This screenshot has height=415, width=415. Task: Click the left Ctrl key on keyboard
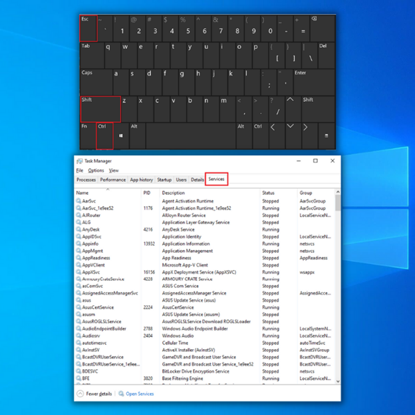coord(104,136)
